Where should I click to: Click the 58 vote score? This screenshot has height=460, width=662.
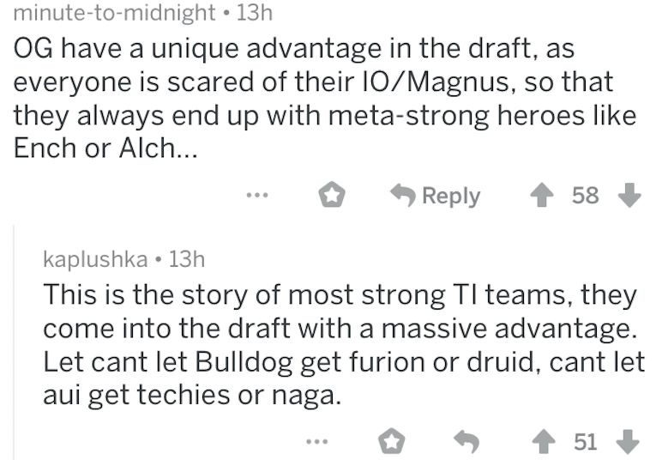[585, 197]
